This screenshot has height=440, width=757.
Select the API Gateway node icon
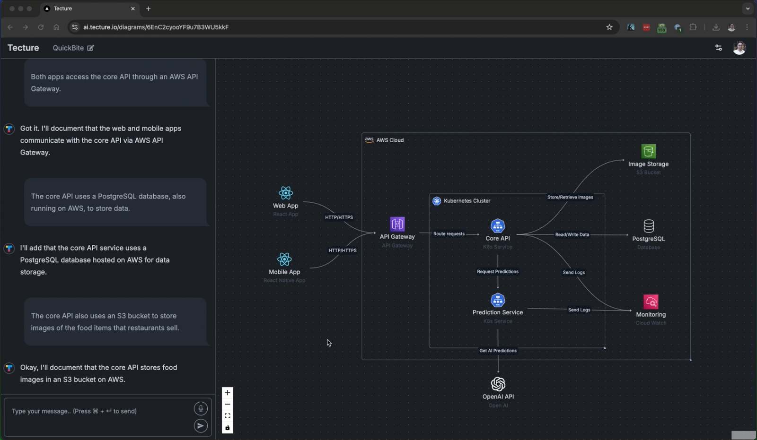[x=397, y=224]
